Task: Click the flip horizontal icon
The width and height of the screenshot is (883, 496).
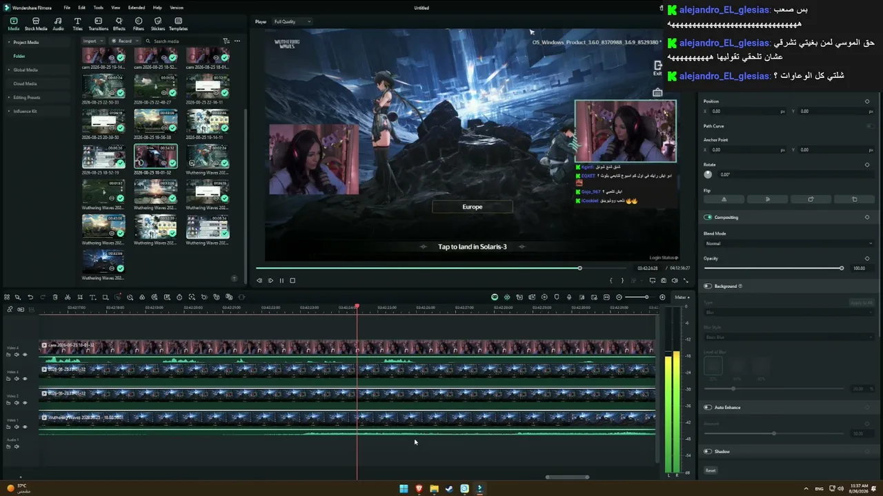Action: (724, 199)
